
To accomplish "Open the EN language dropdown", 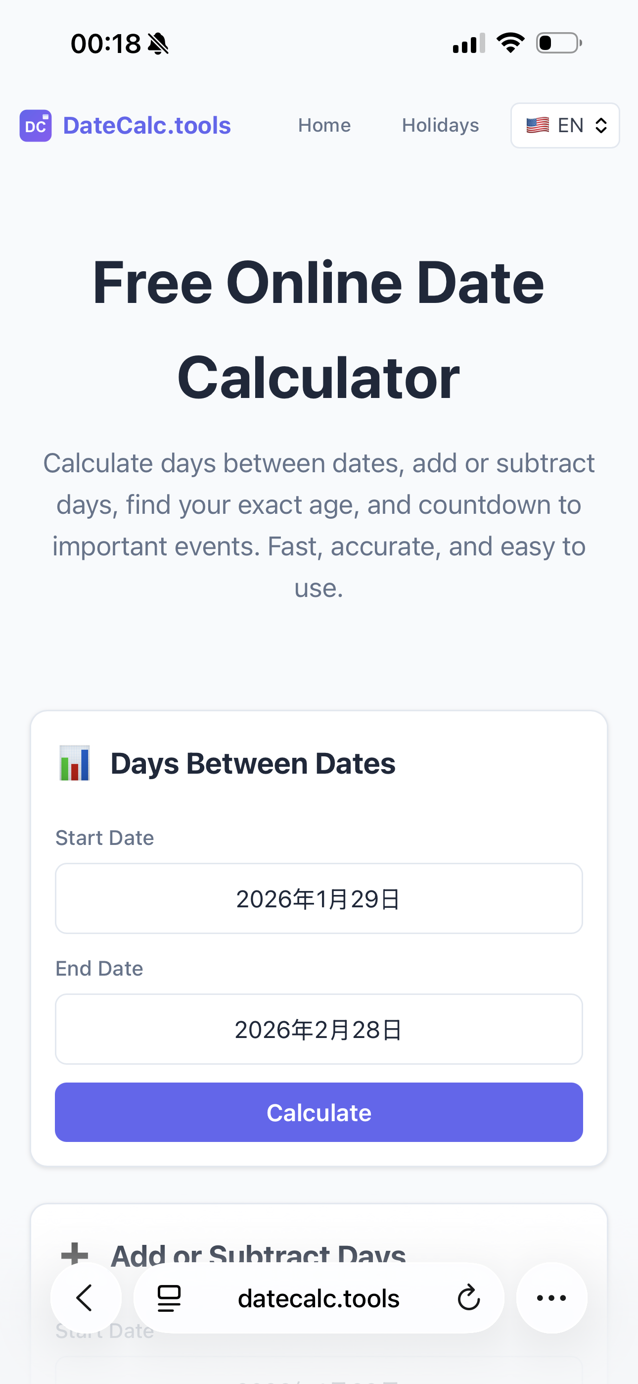I will coord(565,125).
